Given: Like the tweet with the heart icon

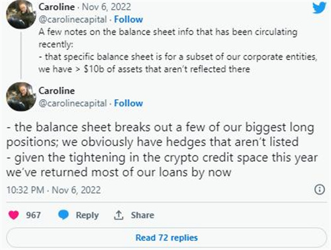Looking at the screenshot, I should [x=13, y=215].
